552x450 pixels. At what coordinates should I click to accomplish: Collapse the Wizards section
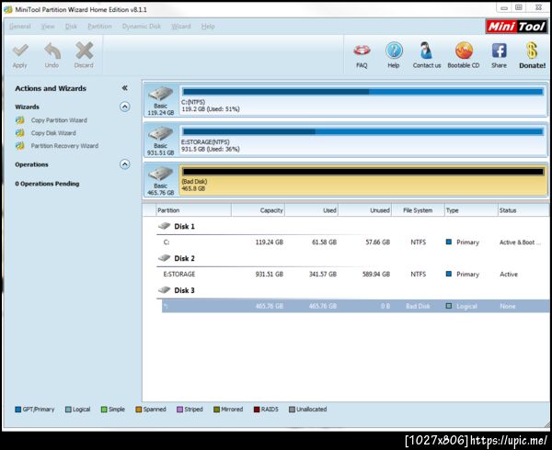pos(124,107)
